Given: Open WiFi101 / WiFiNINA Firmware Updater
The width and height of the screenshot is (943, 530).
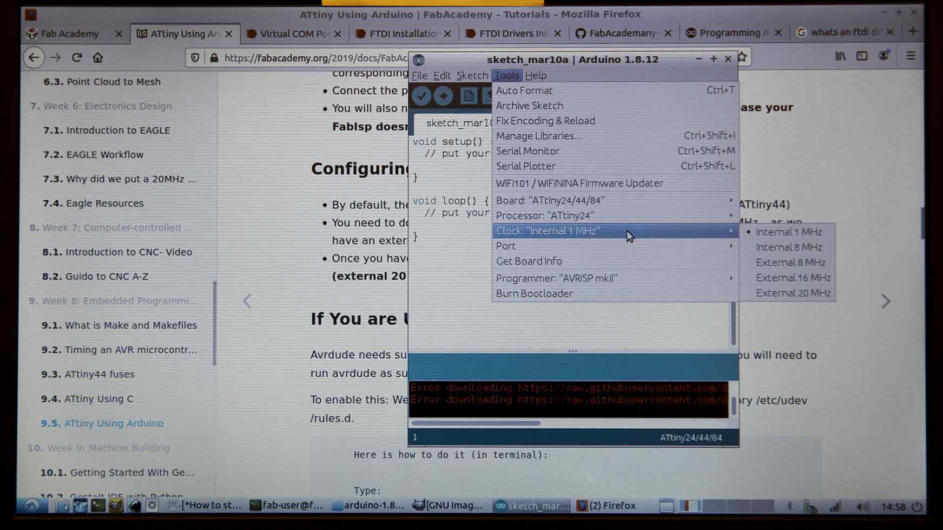Looking at the screenshot, I should click(615, 184).
